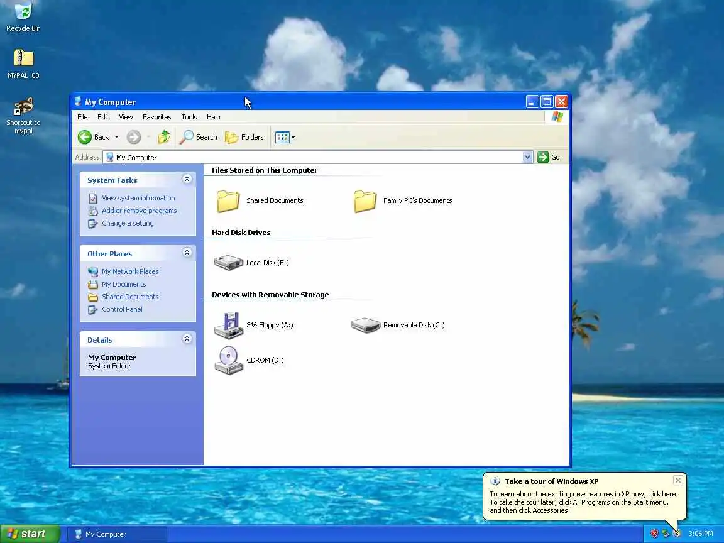Click the Windows Start button
The width and height of the screenshot is (724, 543).
pyautogui.click(x=30, y=534)
